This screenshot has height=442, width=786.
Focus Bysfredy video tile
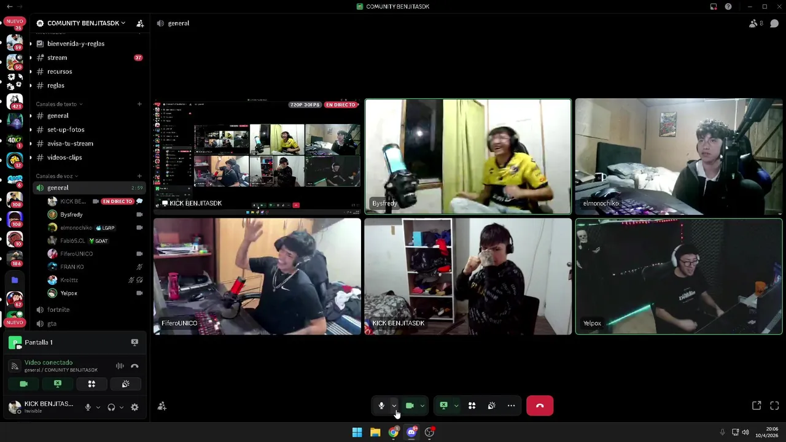tap(468, 157)
